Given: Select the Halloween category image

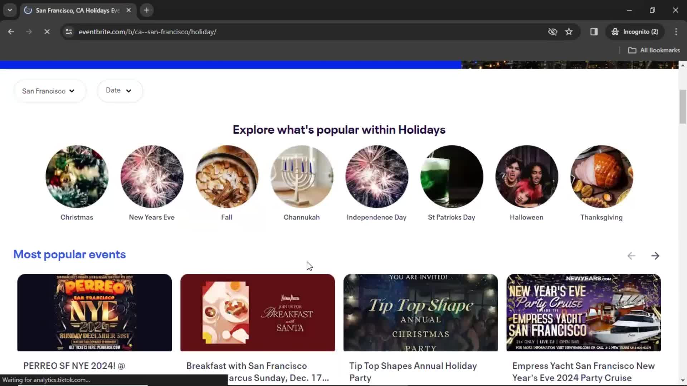Looking at the screenshot, I should pos(527,177).
